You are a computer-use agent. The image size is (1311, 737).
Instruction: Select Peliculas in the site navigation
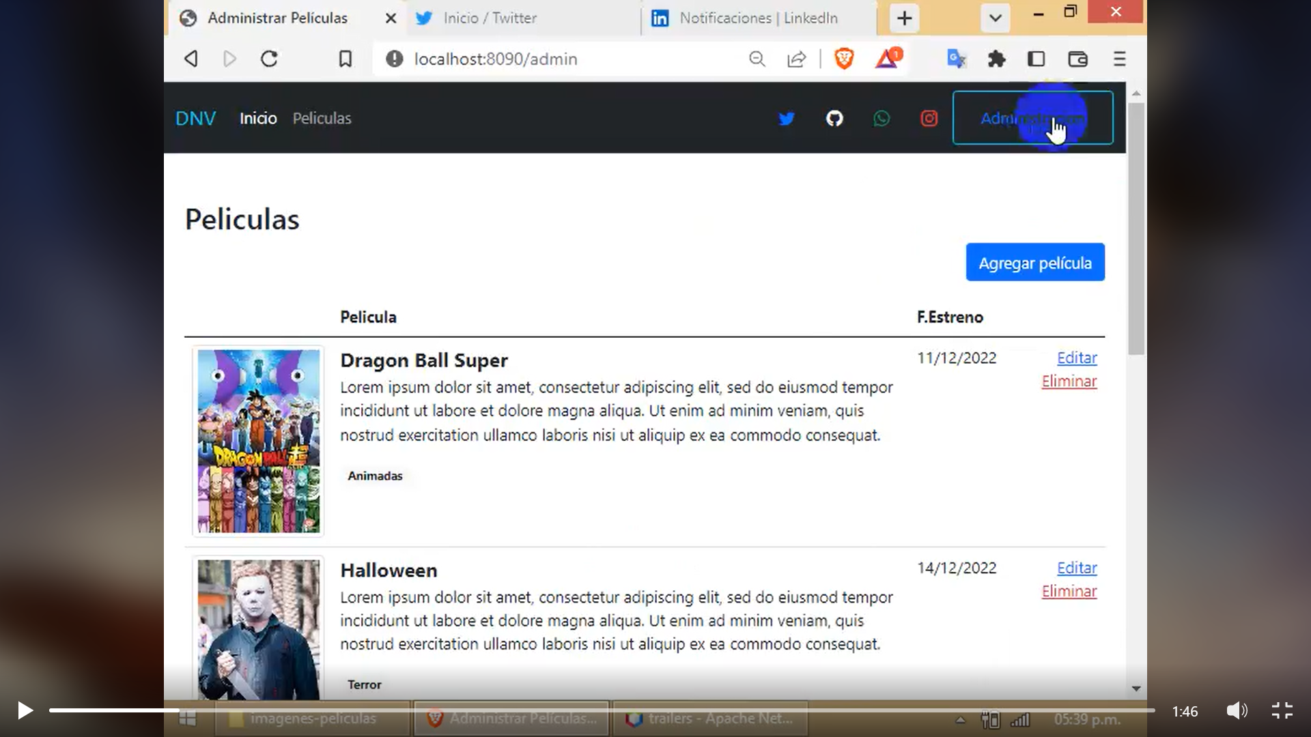tap(322, 118)
